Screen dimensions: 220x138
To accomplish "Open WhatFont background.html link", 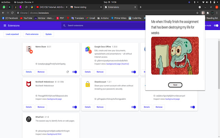I will (x=54, y=134).
